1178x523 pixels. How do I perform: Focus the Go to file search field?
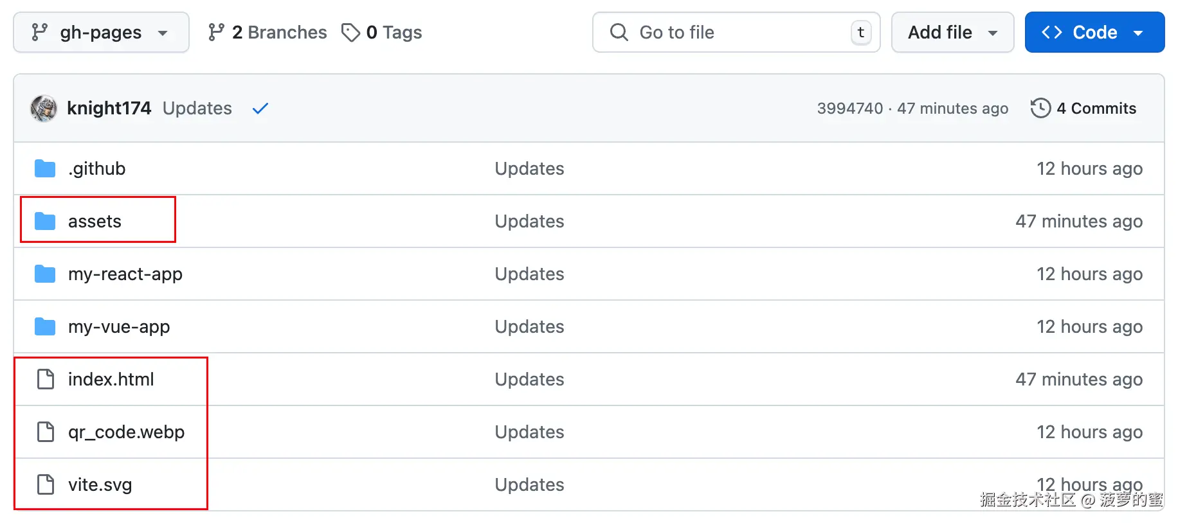[736, 33]
